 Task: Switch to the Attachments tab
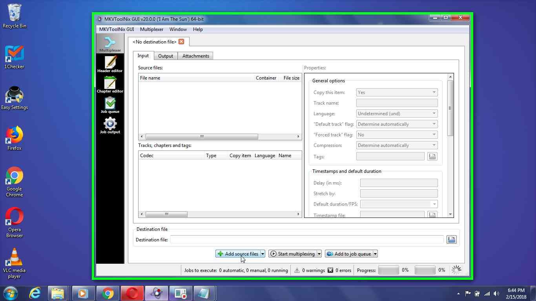click(x=196, y=56)
